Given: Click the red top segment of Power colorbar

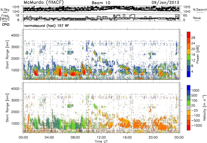Looking at the screenshot, I should (189, 35).
